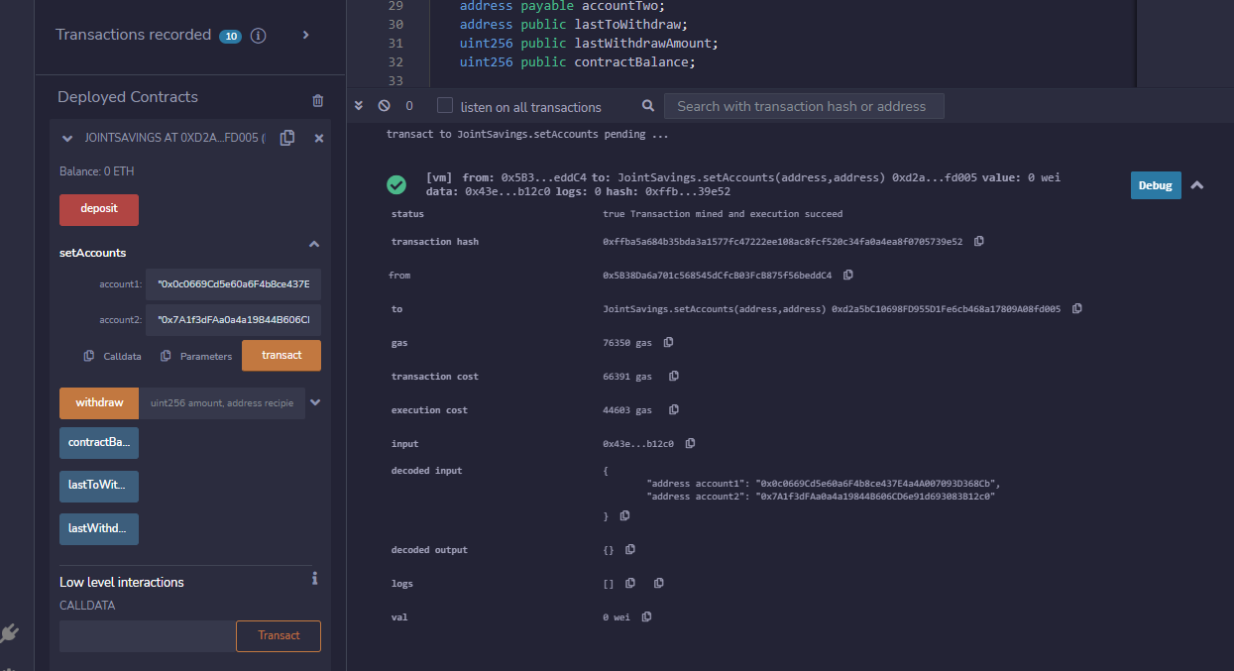Edit the account1 address field
The width and height of the screenshot is (1234, 671).
(233, 284)
